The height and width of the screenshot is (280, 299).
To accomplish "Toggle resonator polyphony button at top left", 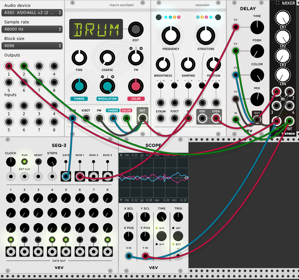I will 158,17.
